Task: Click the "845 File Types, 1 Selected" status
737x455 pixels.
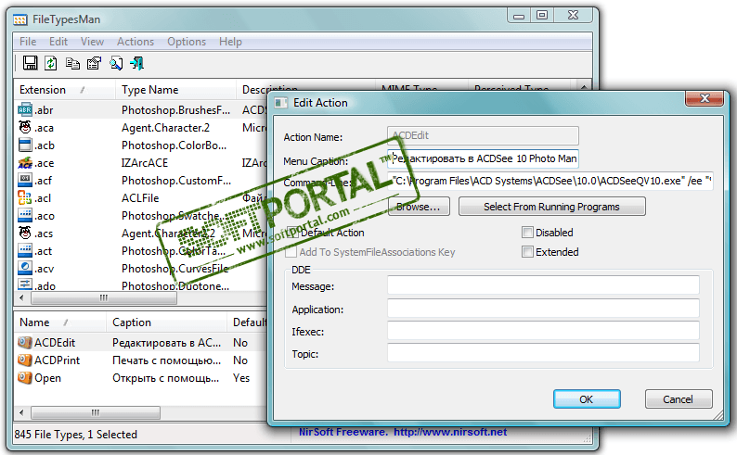Action: coord(76,435)
